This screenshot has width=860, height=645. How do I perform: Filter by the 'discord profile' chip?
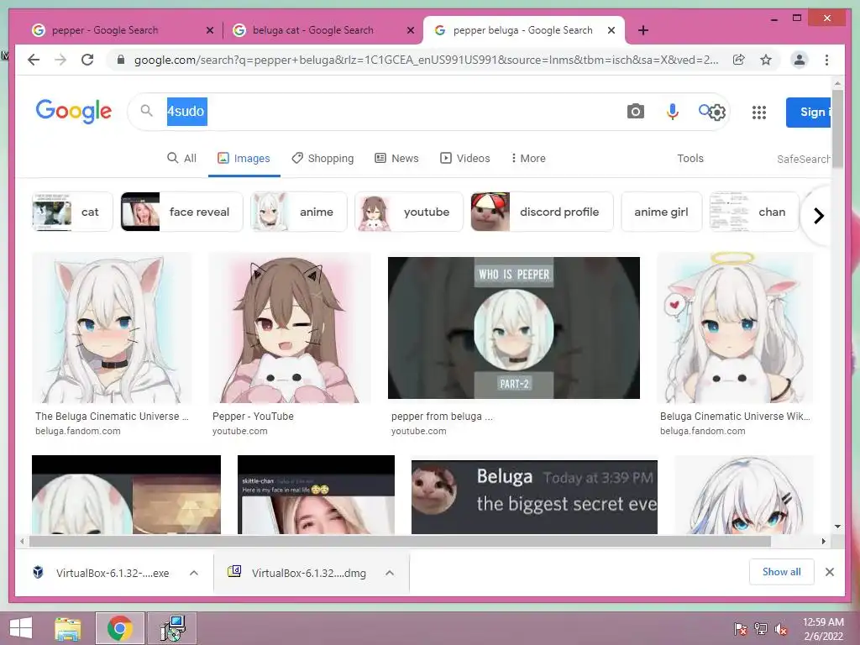pyautogui.click(x=542, y=212)
